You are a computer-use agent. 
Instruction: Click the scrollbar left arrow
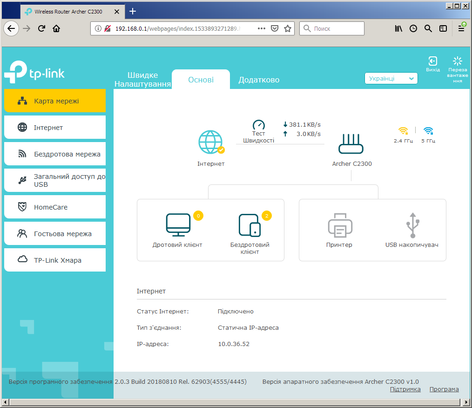pyautogui.click(x=5, y=402)
